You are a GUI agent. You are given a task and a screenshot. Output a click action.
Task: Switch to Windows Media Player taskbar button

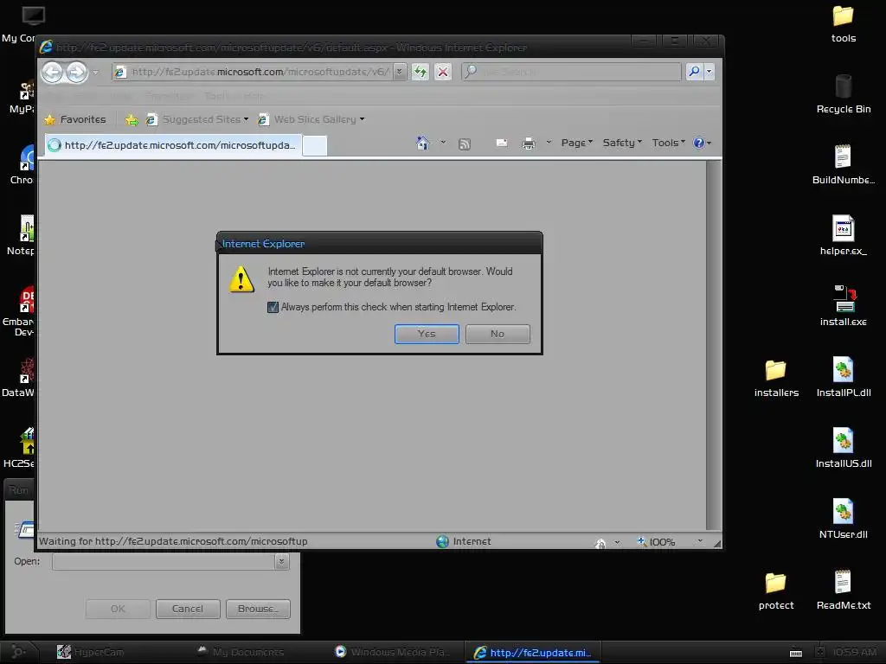pos(393,652)
